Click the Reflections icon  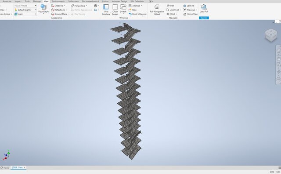52,10
